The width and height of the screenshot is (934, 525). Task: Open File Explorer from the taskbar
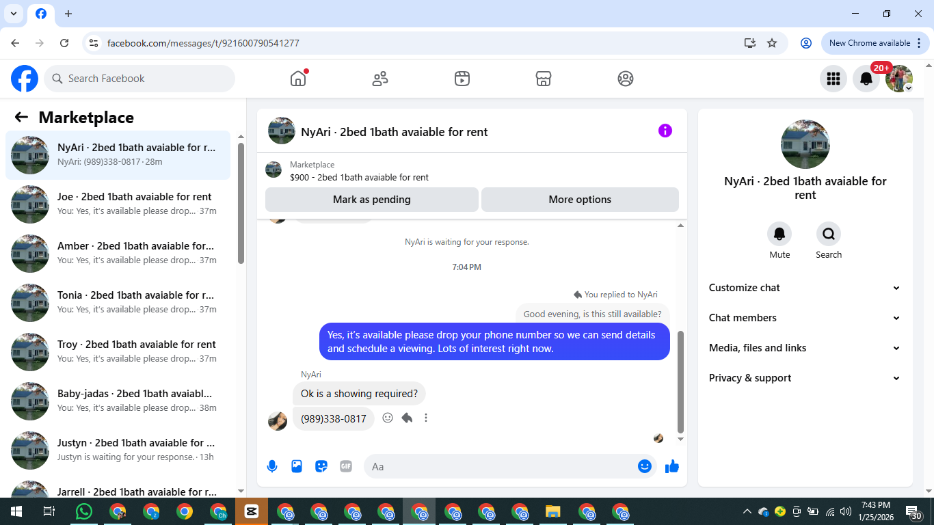click(x=553, y=511)
